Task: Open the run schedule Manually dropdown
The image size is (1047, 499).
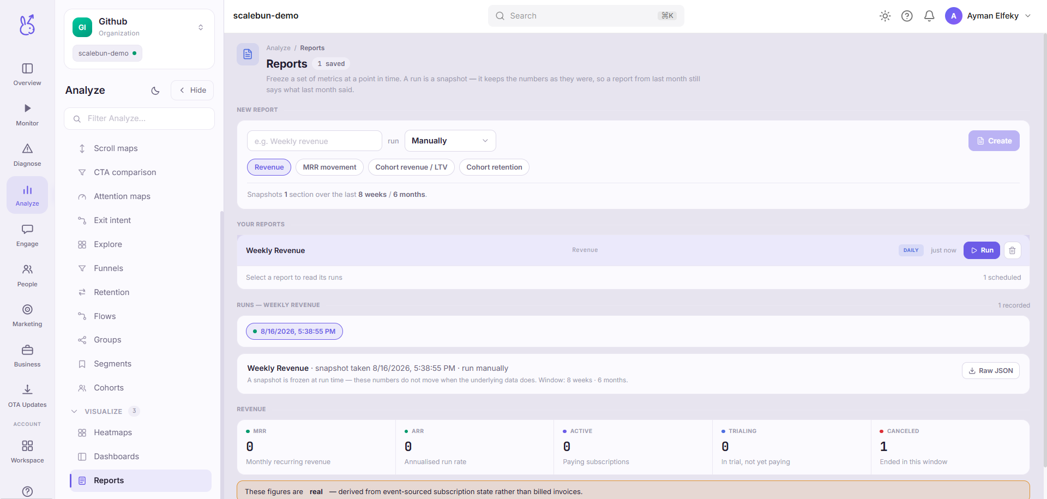Action: tap(450, 141)
